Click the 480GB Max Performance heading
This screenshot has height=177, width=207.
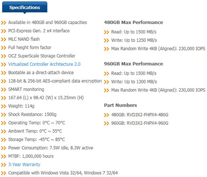click(134, 23)
